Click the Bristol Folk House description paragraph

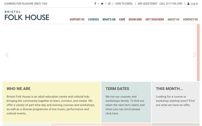point(51,105)
